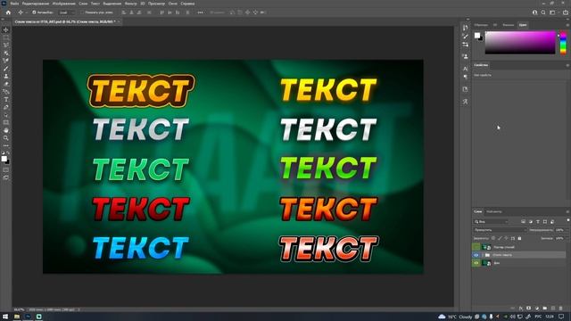Image resolution: width=571 pixels, height=321 pixels.
Task: Click the lock all icon in Layers panel
Action: coord(519,238)
